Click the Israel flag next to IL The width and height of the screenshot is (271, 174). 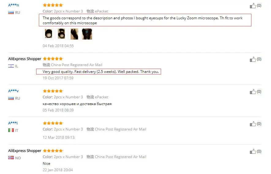(11, 66)
